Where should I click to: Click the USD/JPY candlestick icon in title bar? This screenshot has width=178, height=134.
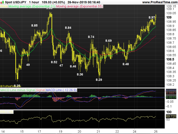(3, 2)
